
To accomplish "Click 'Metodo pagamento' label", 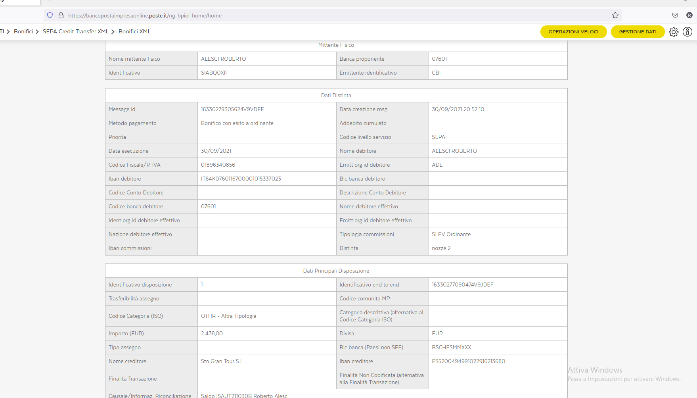I will (132, 123).
